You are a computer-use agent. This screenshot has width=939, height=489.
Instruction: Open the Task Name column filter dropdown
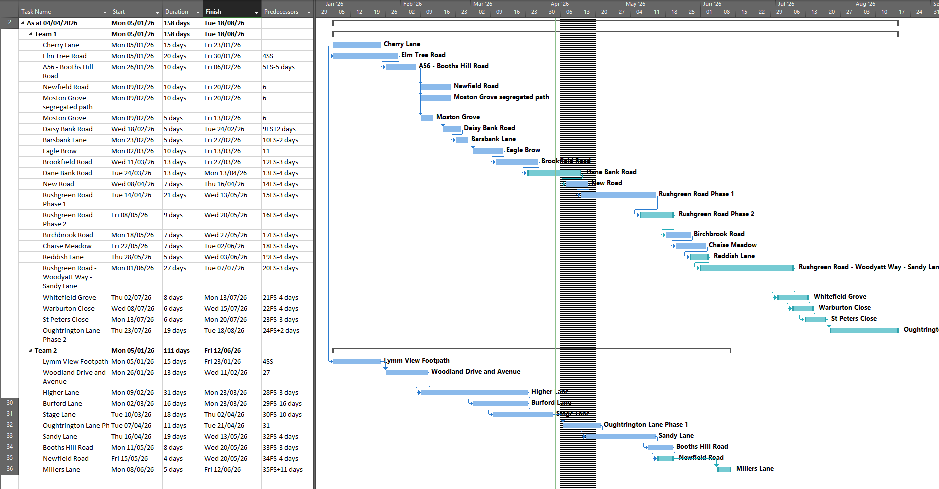click(x=105, y=11)
